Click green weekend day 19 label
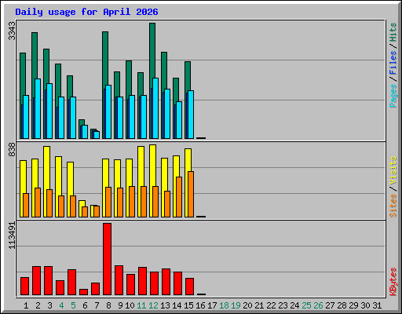402x314 pixels. point(236,305)
